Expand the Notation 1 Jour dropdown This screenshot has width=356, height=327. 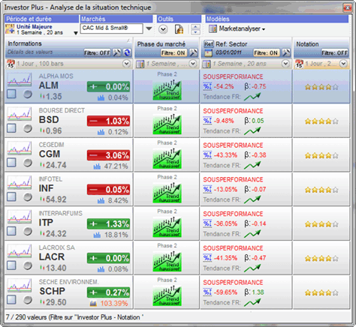(343, 64)
